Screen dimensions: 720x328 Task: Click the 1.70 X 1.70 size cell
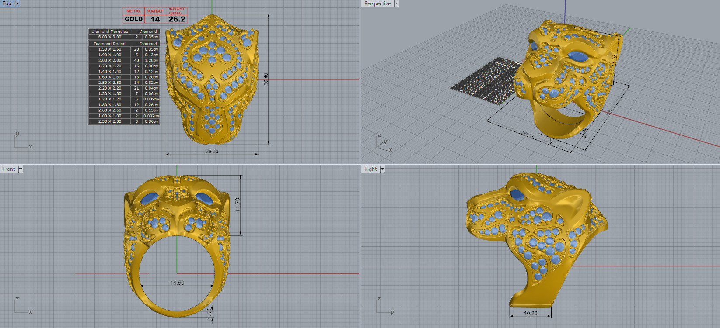click(110, 66)
